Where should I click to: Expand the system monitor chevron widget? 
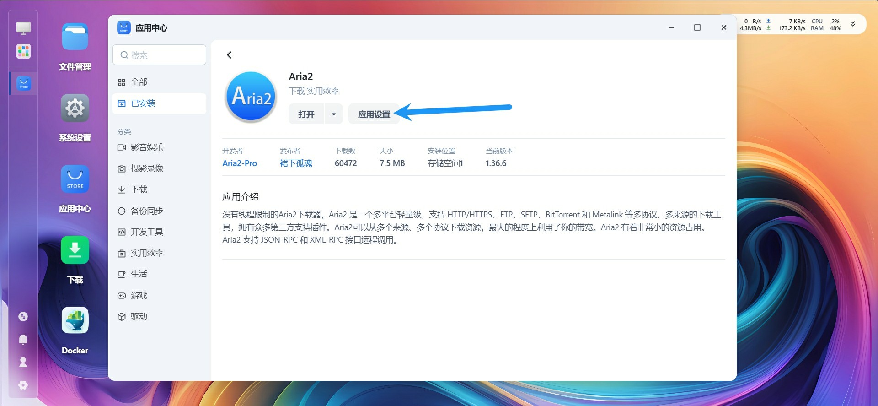(853, 24)
